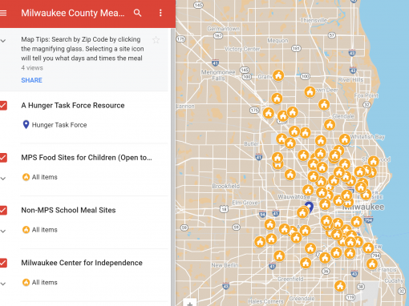The width and height of the screenshot is (409, 306).
Task: Select the meal site marker near Granville
Action: click(278, 75)
